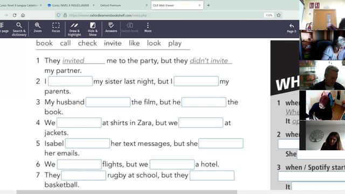Click blank after 'My husband'

pyautogui.click(x=108, y=102)
